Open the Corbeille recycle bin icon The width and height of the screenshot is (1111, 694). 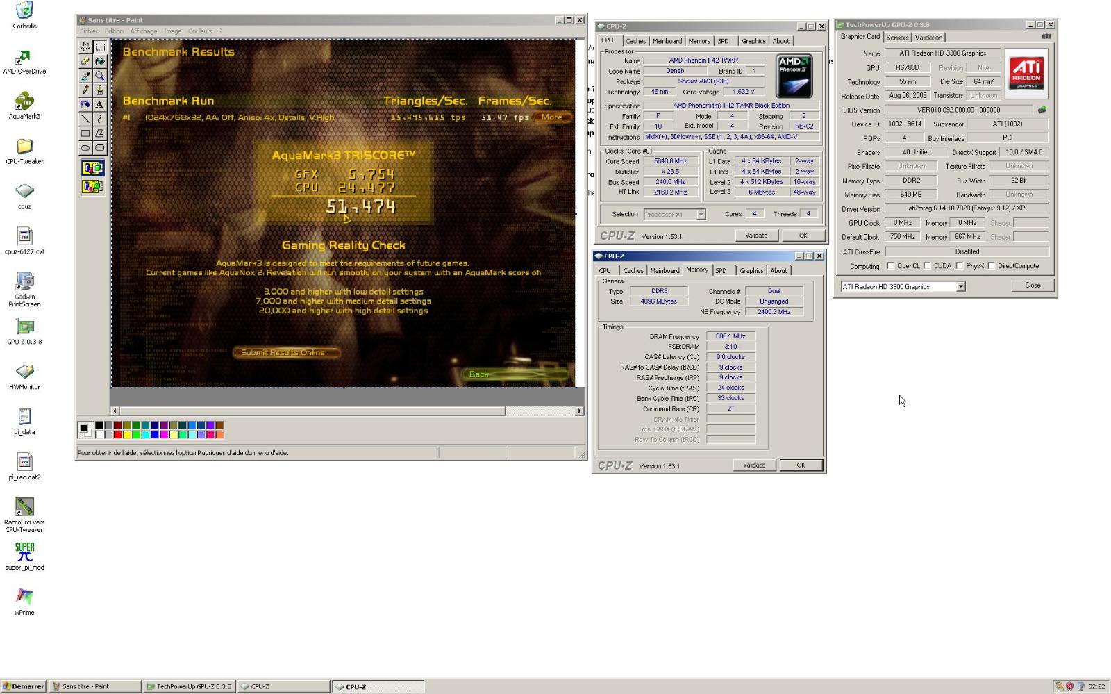pyautogui.click(x=24, y=15)
